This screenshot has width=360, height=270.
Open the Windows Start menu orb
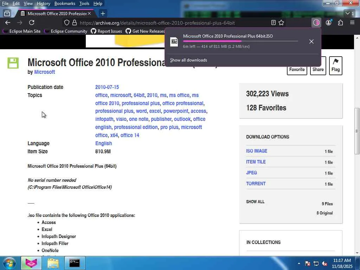[9, 263]
